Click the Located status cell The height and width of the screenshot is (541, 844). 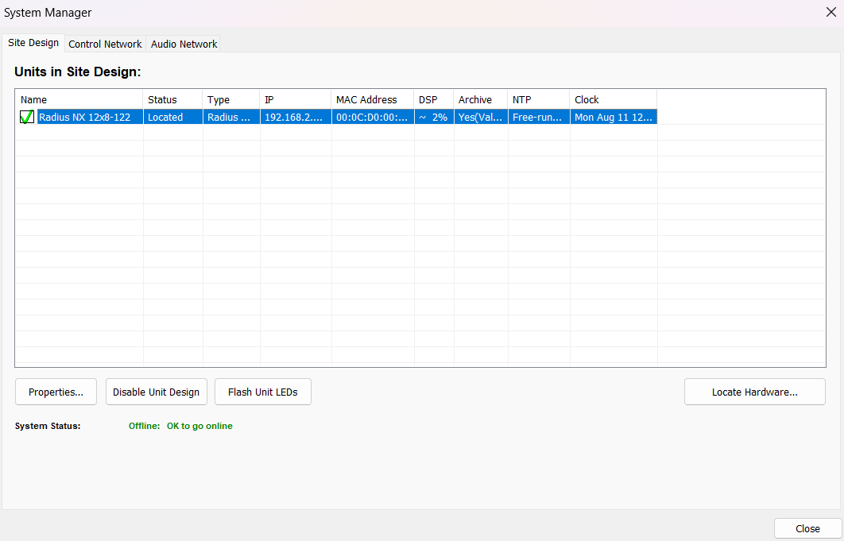[172, 117]
